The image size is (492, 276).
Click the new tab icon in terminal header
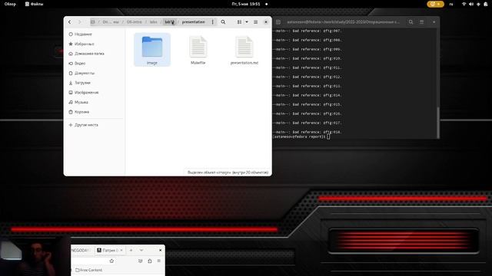click(x=278, y=22)
